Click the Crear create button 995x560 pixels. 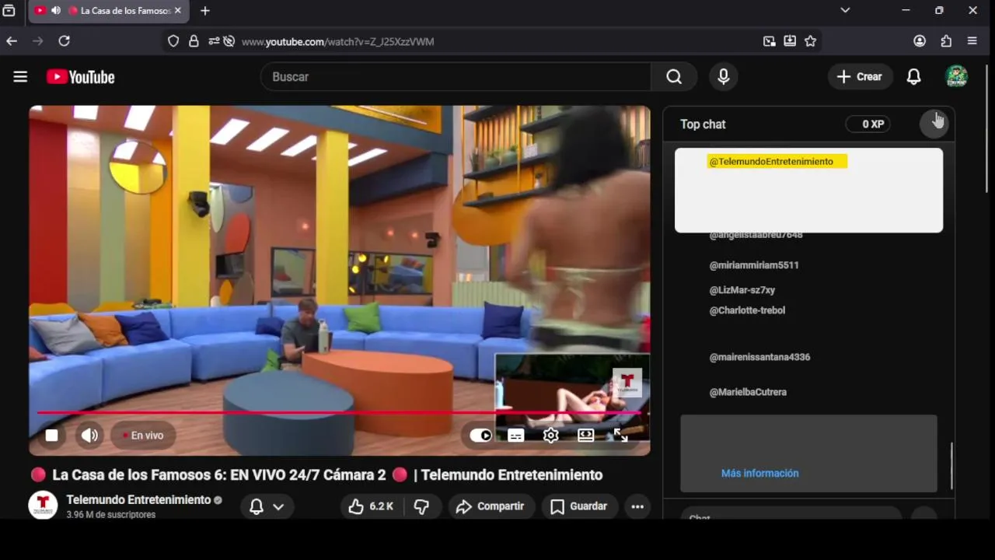(x=860, y=77)
